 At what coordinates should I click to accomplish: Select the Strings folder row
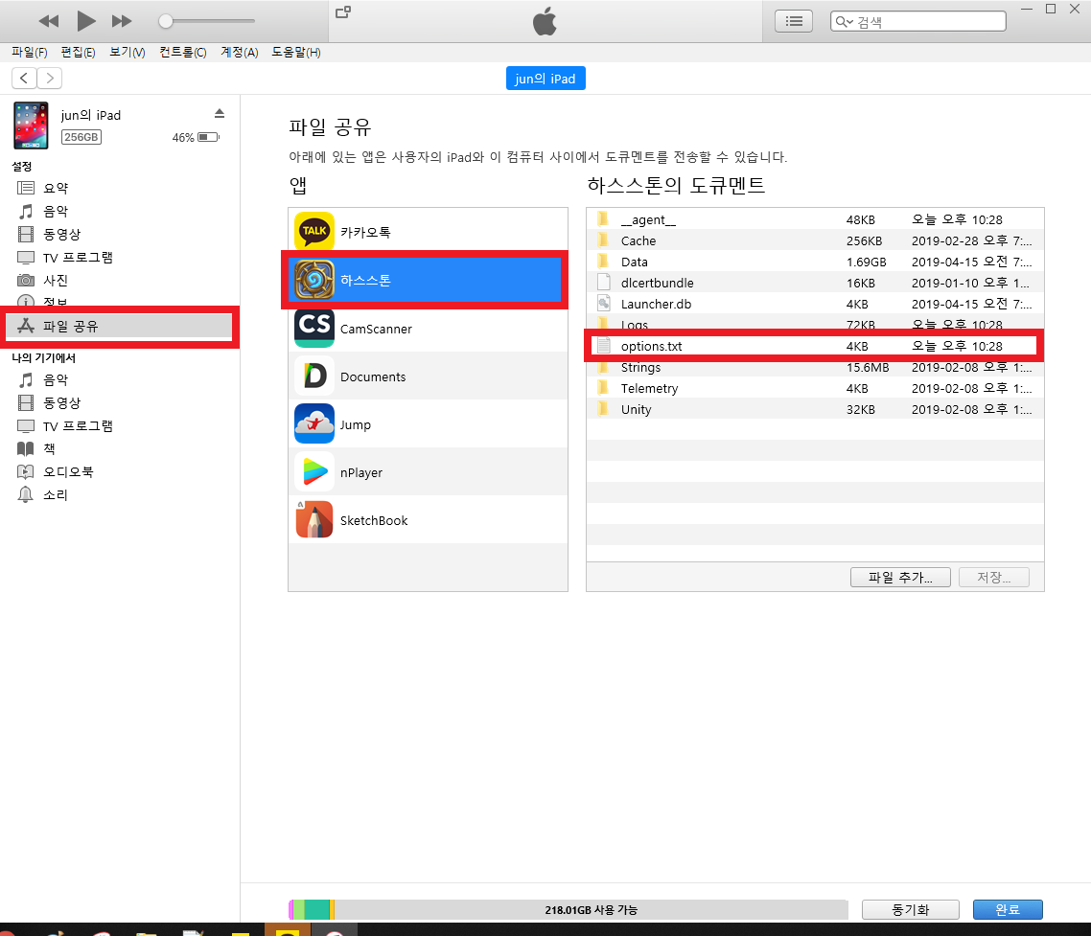[815, 367]
